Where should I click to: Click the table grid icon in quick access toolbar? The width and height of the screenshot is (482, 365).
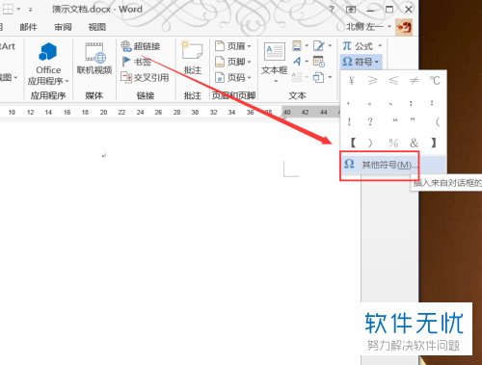[x=8, y=10]
